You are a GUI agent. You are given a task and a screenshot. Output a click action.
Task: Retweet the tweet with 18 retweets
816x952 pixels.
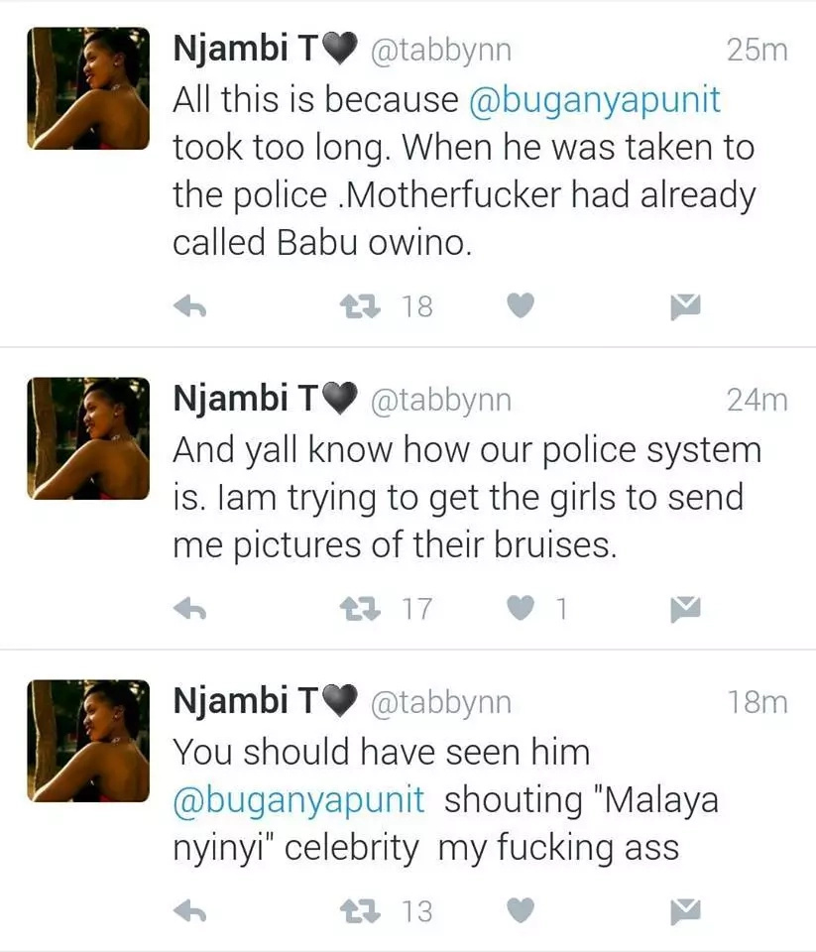[360, 306]
